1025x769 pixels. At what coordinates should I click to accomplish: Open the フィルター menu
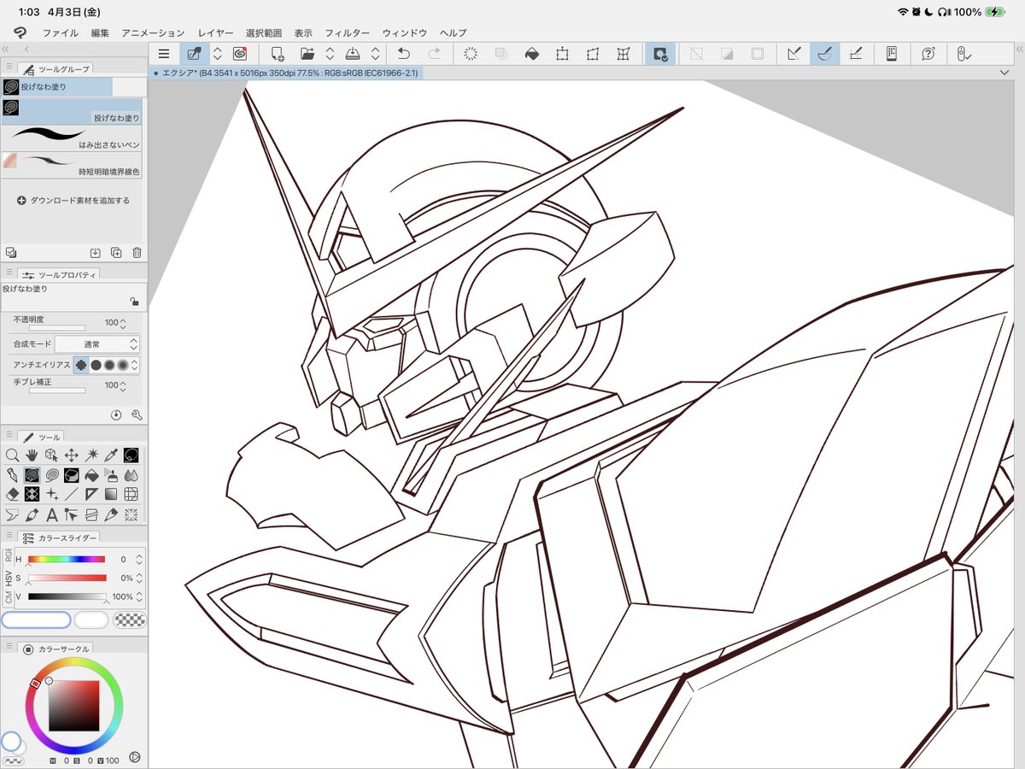[347, 32]
